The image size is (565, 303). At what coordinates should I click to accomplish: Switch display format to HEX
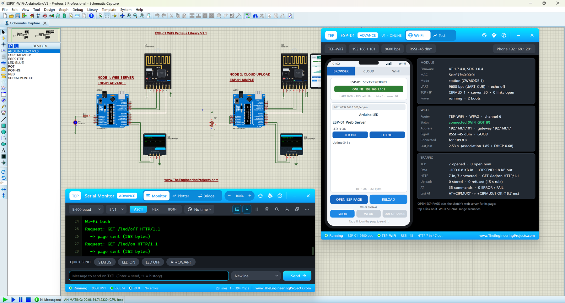(155, 209)
